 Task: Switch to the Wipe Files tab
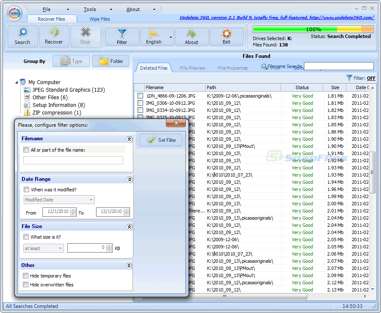pyautogui.click(x=99, y=19)
